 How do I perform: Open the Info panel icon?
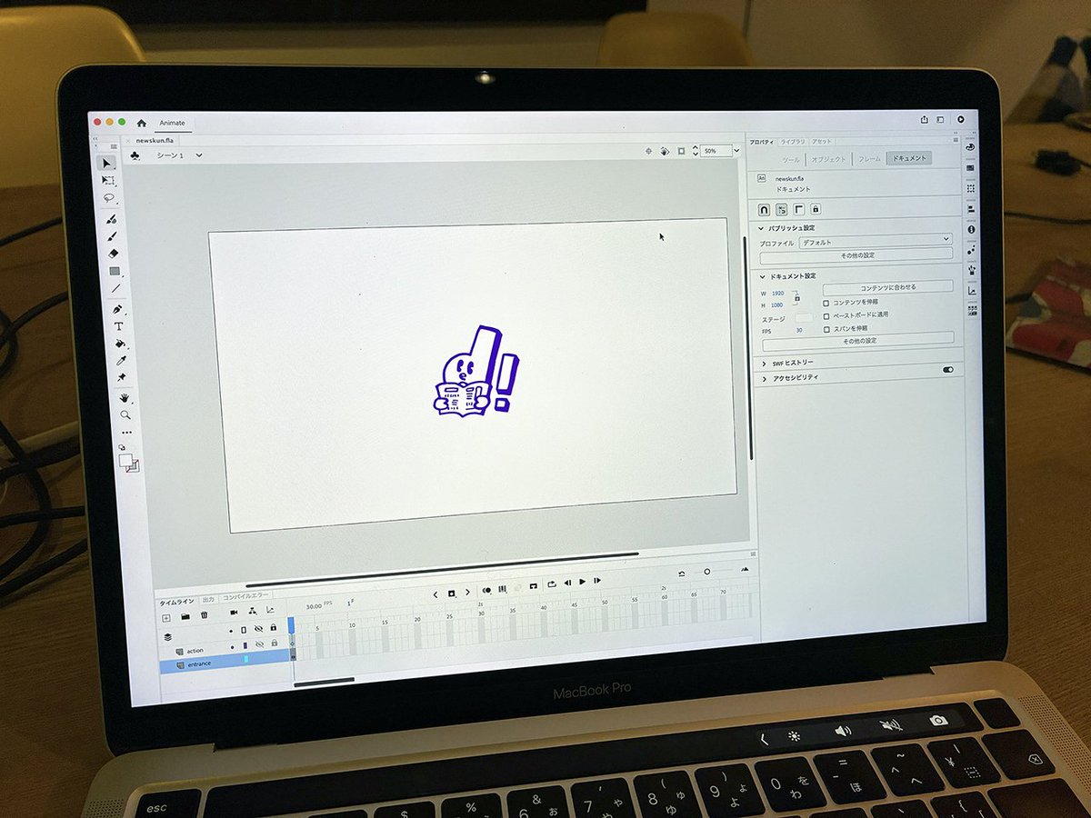tap(972, 230)
